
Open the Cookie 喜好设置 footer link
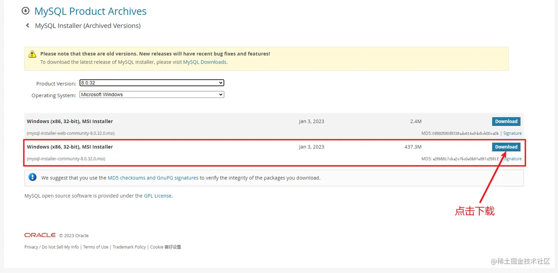coord(166,247)
